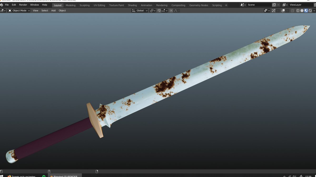Open the viewport Select menu
The image size is (316, 177).
[45, 10]
